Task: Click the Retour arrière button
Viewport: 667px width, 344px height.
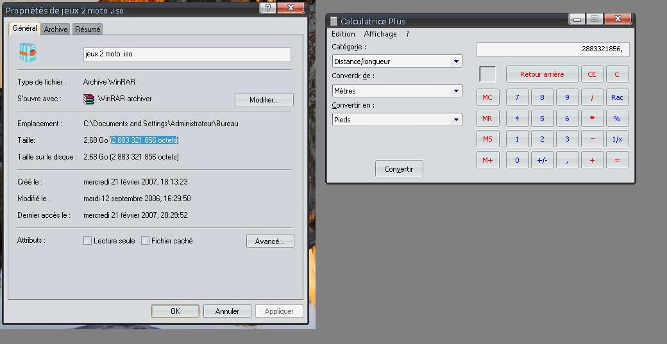Action: (x=543, y=74)
